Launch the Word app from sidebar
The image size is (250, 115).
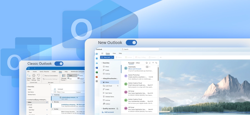(97, 68)
